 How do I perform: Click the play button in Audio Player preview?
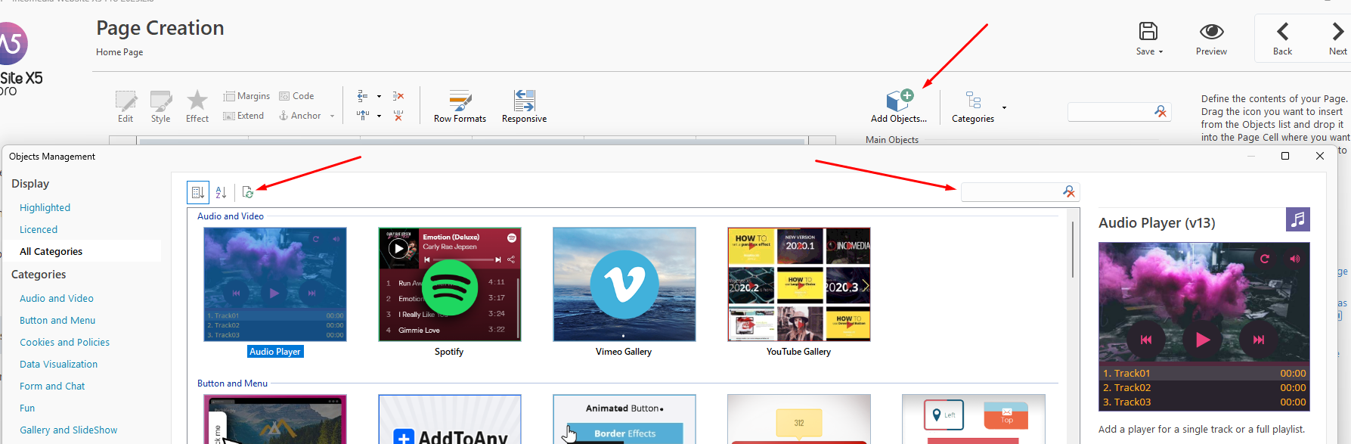coord(1203,340)
